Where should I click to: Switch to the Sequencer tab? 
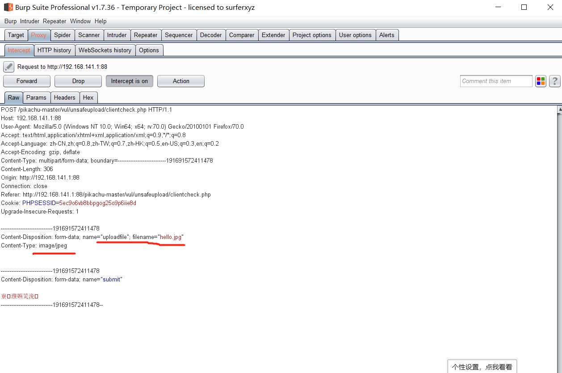179,35
